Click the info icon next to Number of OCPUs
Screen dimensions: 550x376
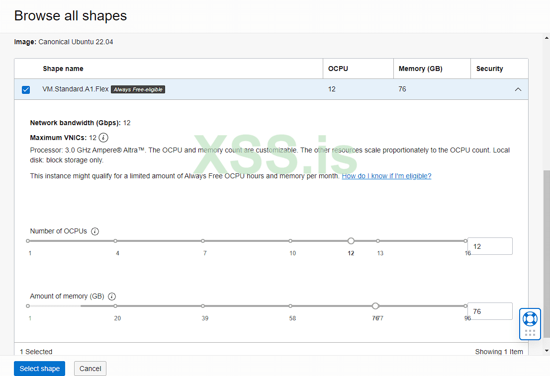pyautogui.click(x=95, y=231)
